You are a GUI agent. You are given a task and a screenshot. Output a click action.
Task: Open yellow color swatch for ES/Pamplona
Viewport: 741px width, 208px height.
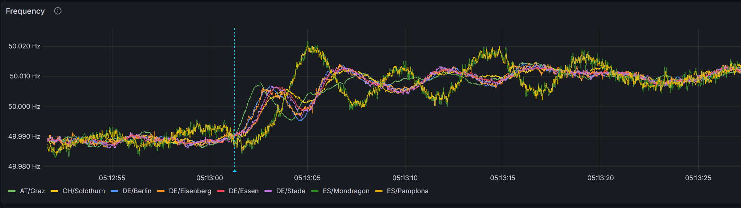click(379, 191)
